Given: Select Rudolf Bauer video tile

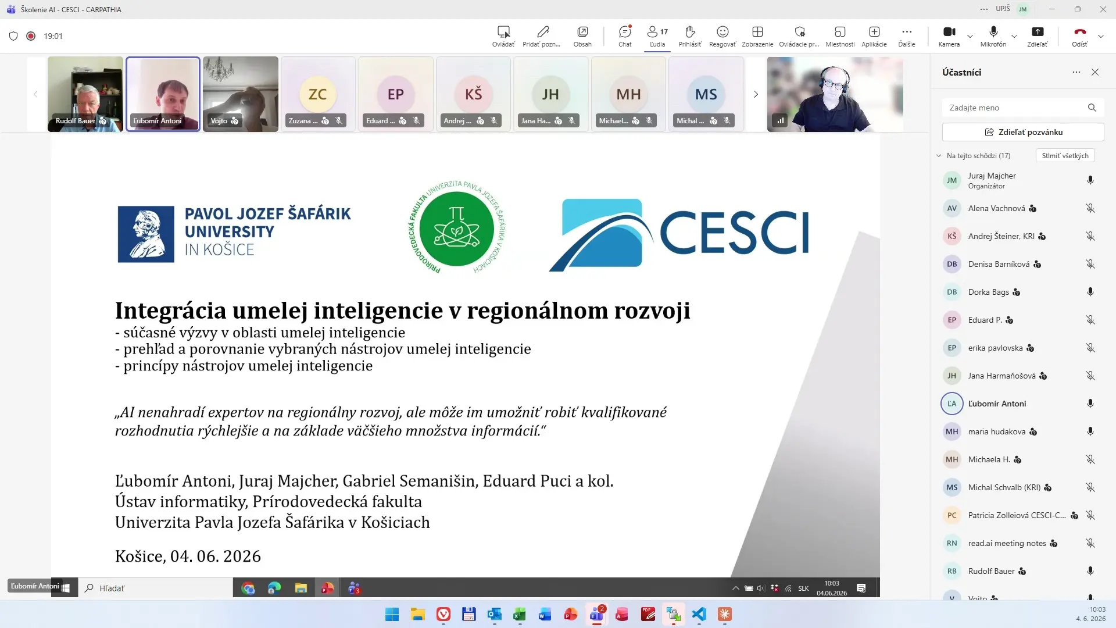Looking at the screenshot, I should point(85,94).
